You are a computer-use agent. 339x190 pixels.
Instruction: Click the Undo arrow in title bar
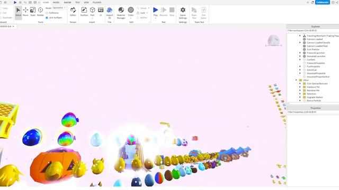[25, 2]
